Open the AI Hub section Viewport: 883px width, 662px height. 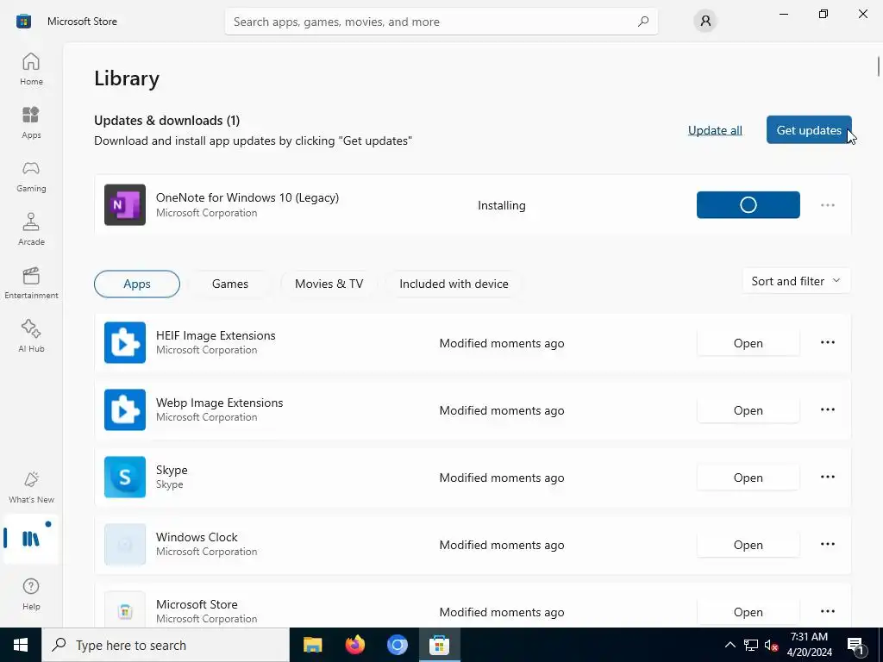(31, 337)
